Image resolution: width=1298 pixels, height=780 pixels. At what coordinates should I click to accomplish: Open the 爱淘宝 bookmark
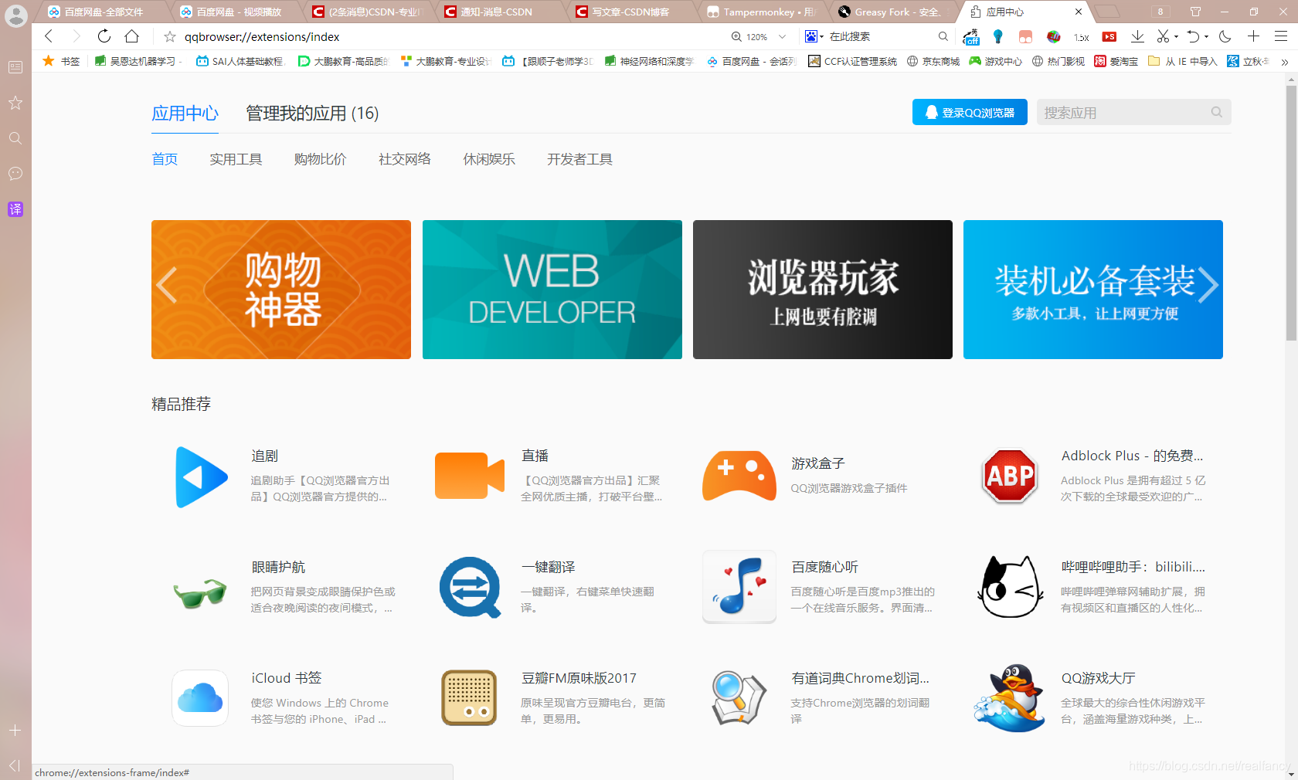tap(1116, 62)
